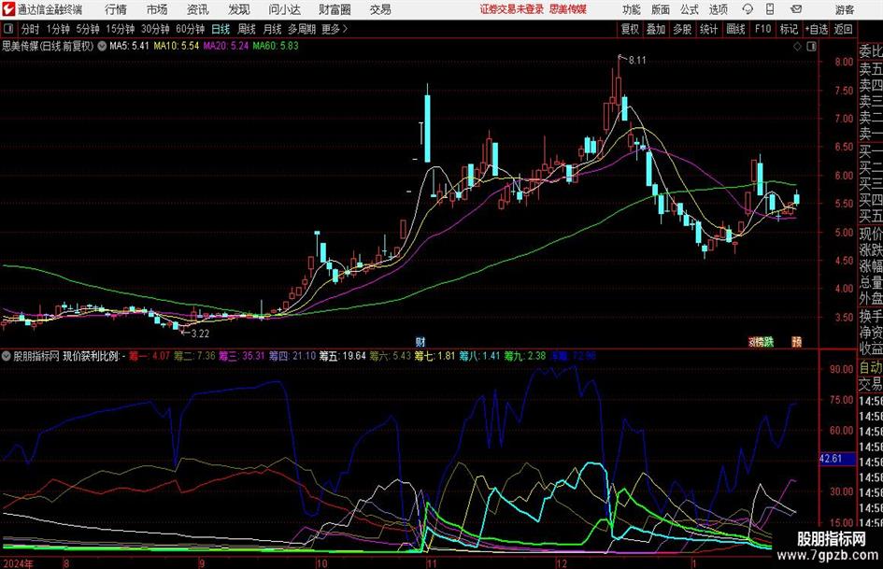Click the MA60: 5.83 indicator label
This screenshot has height=569, width=883.
276,46
